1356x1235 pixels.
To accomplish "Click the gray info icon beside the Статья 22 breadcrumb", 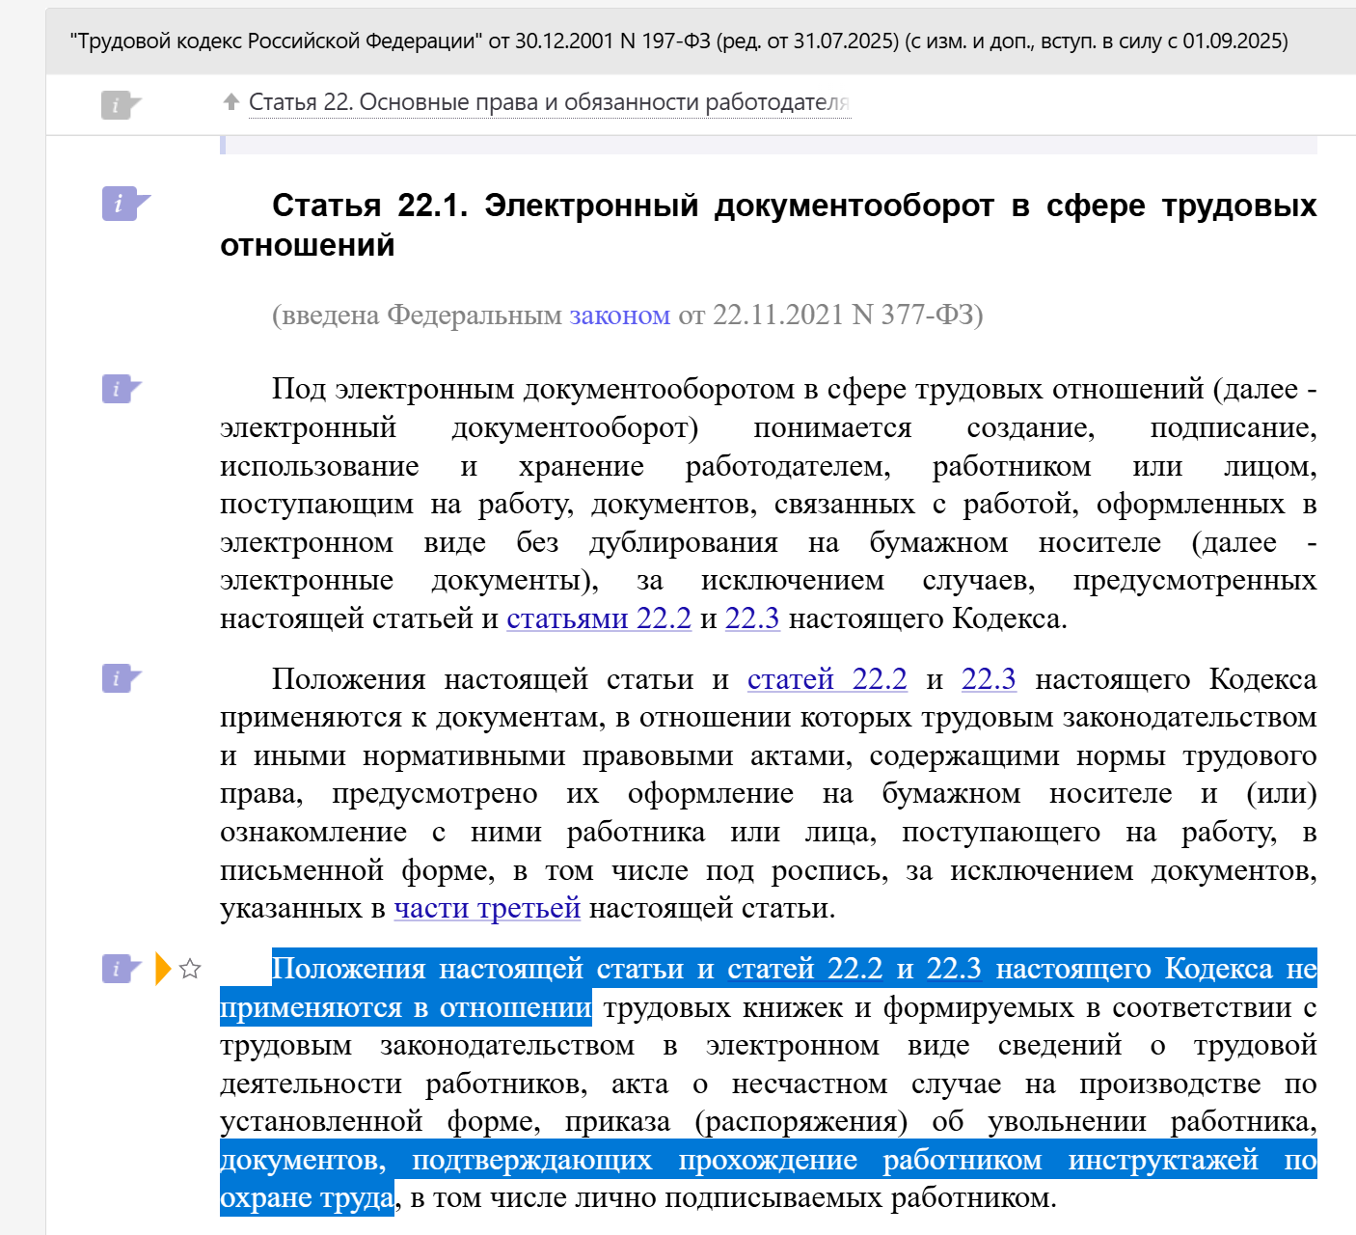I will coord(116,105).
